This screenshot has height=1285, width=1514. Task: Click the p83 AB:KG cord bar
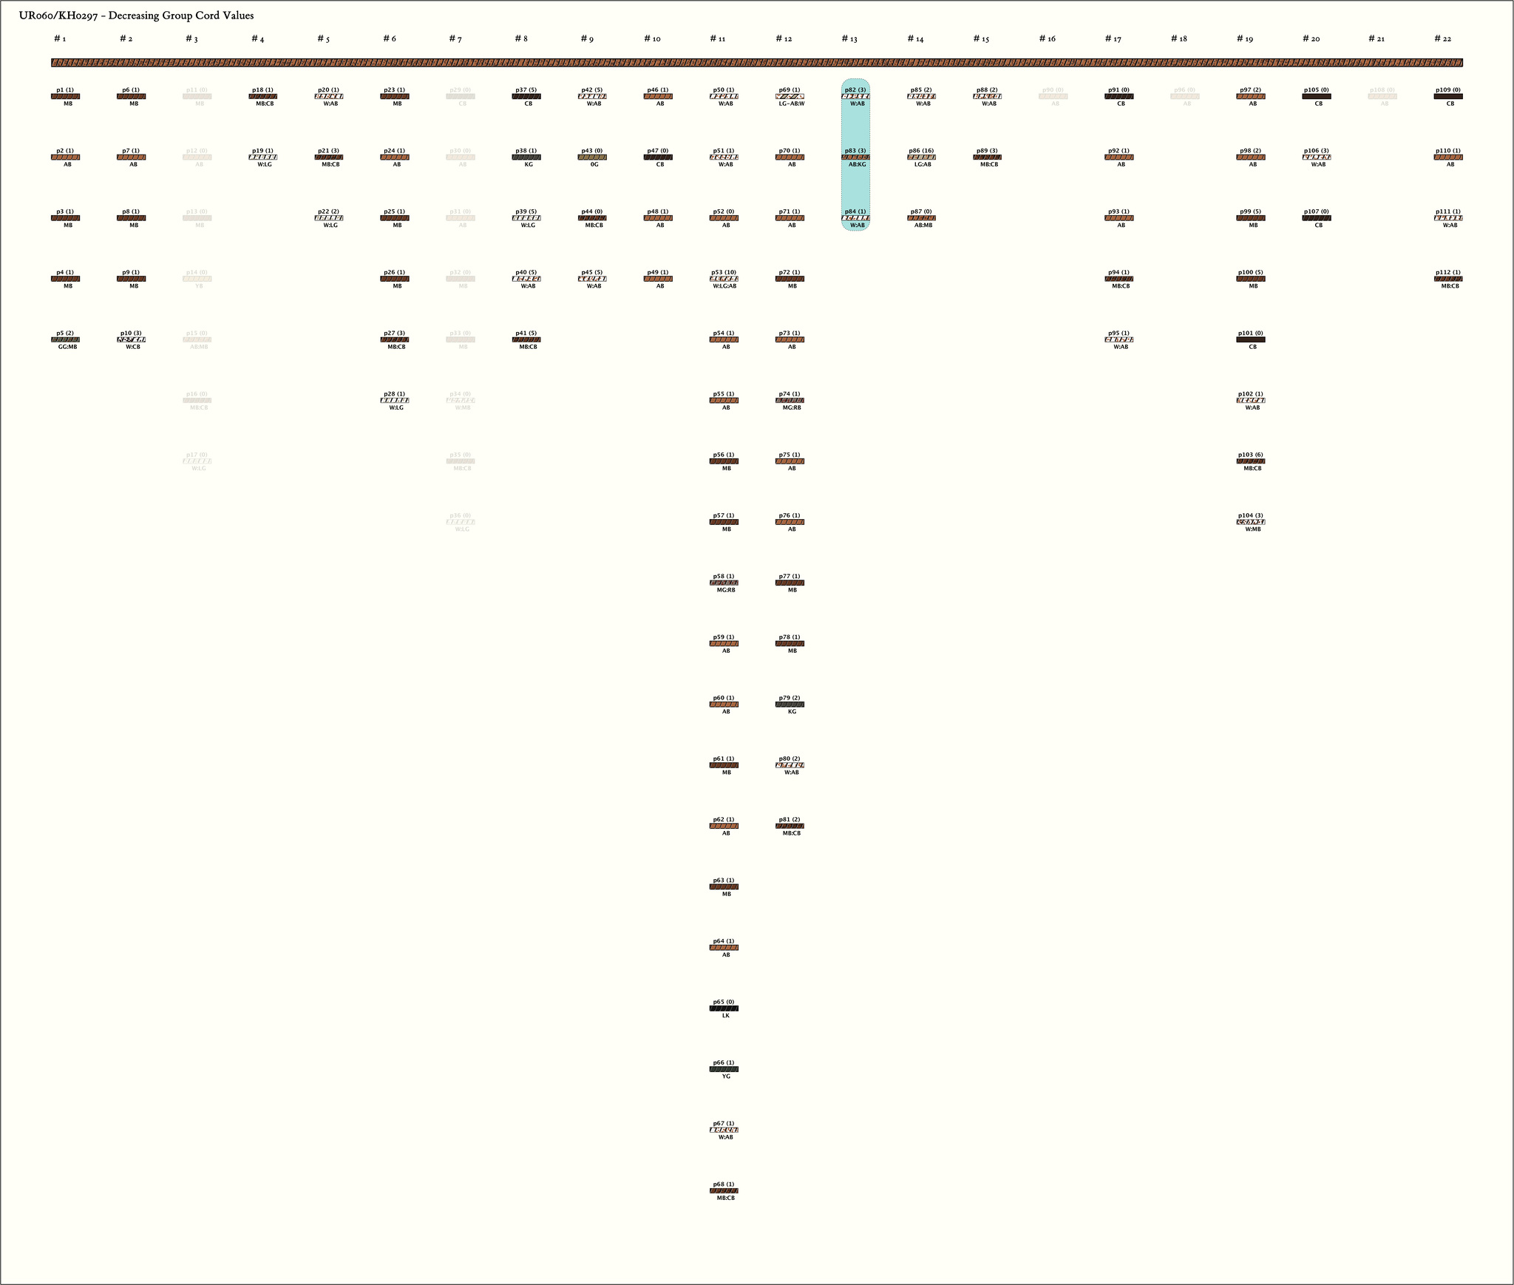(x=855, y=157)
